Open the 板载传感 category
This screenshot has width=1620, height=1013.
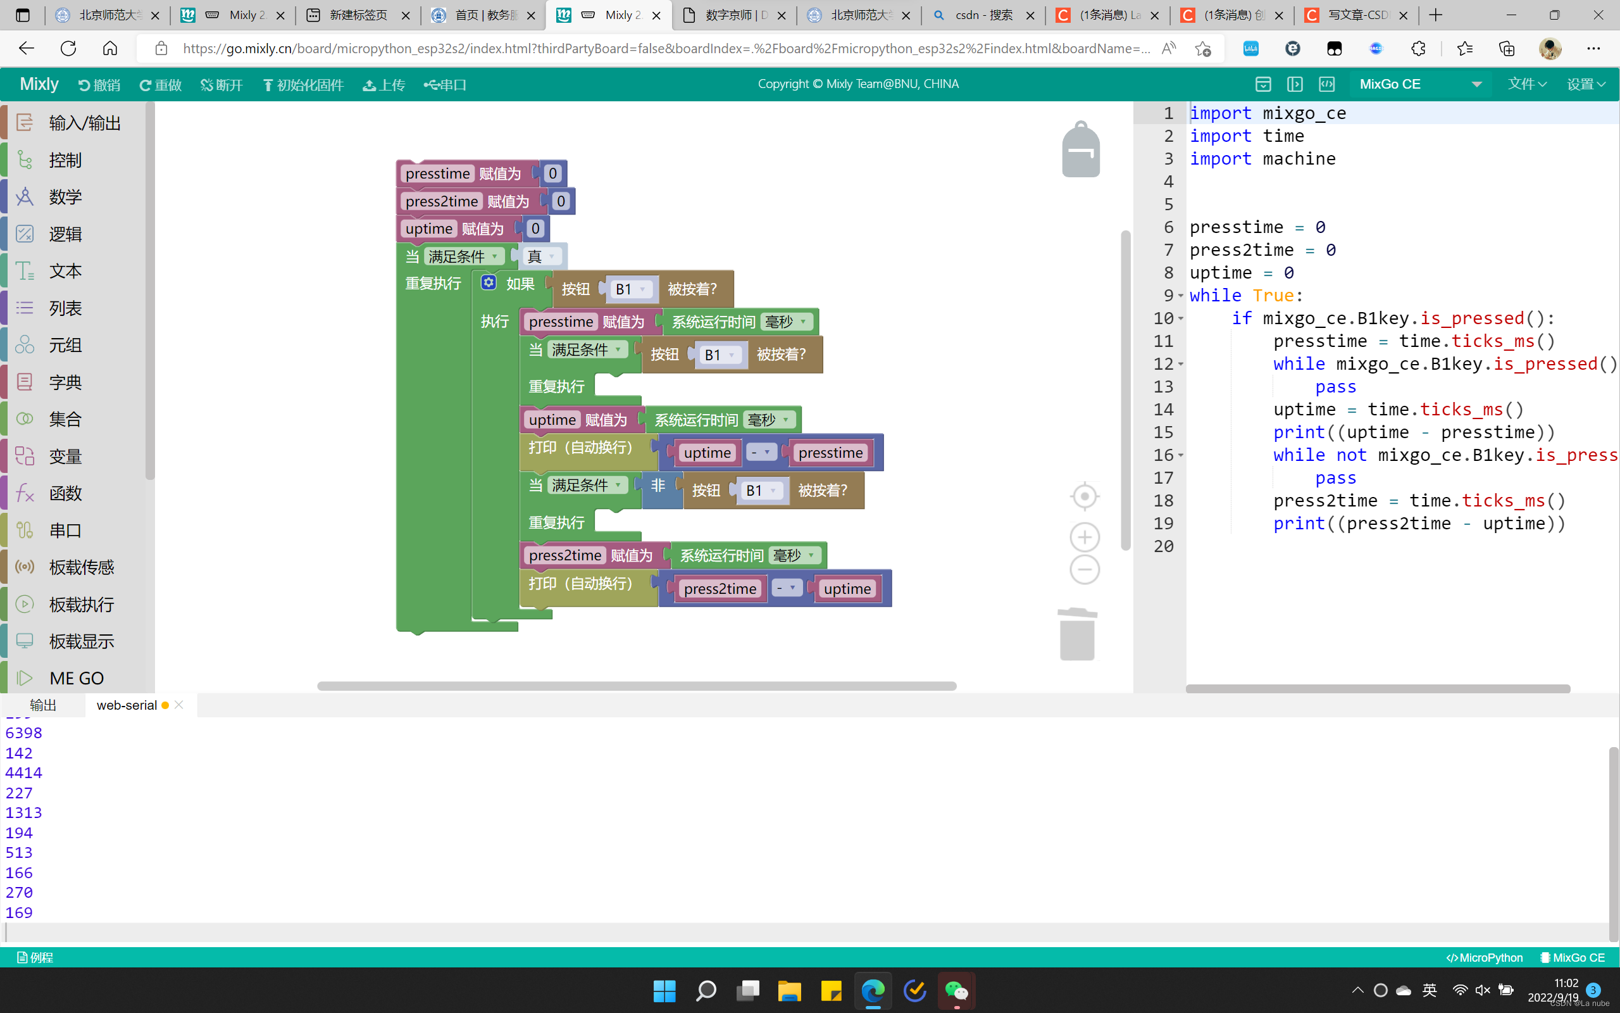tap(81, 567)
